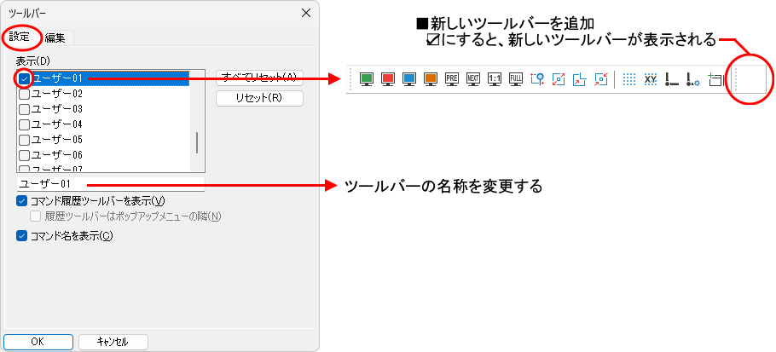Switch to the 設定 tab
The image size is (776, 352).
click(20, 38)
